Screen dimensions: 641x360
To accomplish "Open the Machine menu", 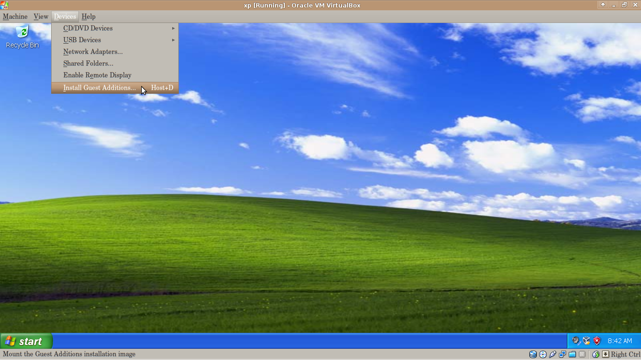I will pyautogui.click(x=15, y=16).
